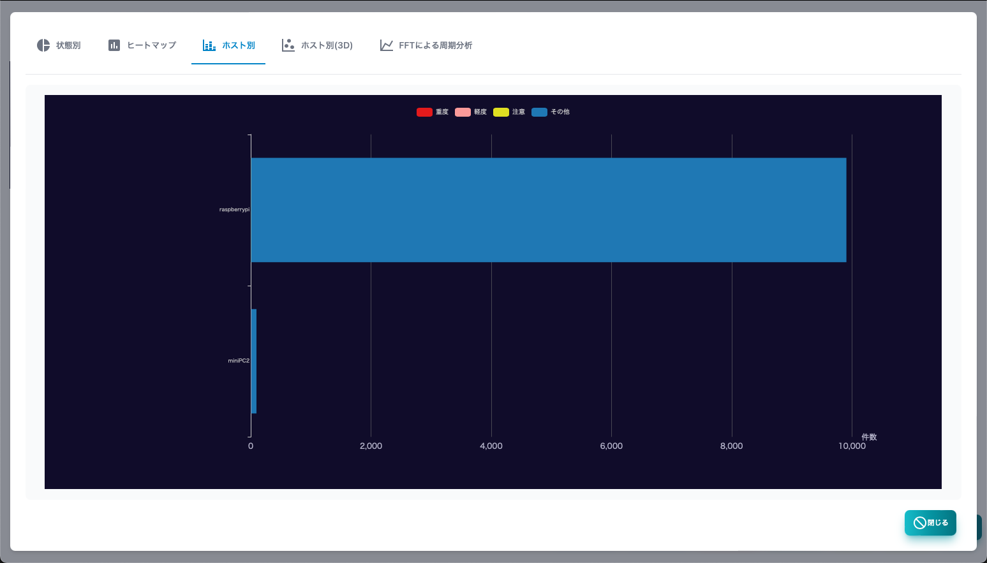Screen dimensions: 987x563
Task: Click the prohibited icon on the 閉じる button
Action: point(920,523)
